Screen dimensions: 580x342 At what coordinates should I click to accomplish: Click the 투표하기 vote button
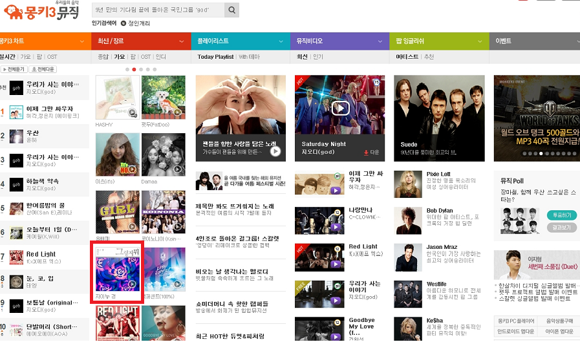click(561, 215)
